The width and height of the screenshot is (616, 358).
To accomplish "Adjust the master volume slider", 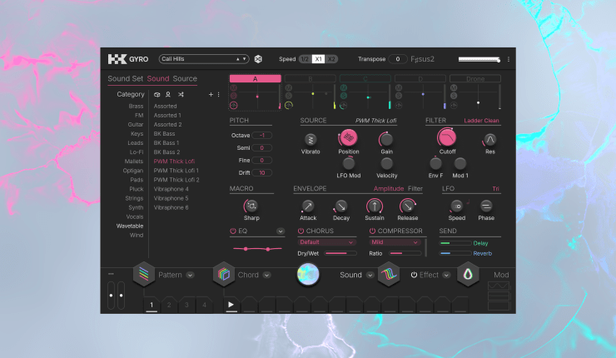I will pyautogui.click(x=479, y=59).
